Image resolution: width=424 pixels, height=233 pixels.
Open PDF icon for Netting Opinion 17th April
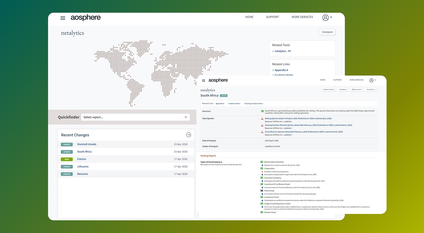(262, 119)
